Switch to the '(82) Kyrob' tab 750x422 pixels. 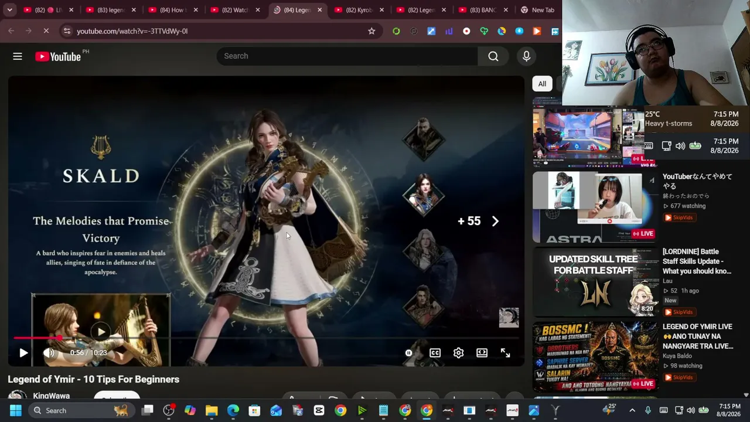tap(358, 10)
